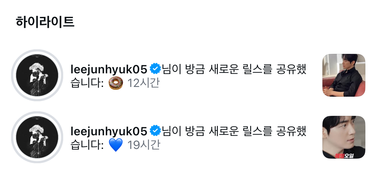Click the 19시간 timestamp

point(143,145)
